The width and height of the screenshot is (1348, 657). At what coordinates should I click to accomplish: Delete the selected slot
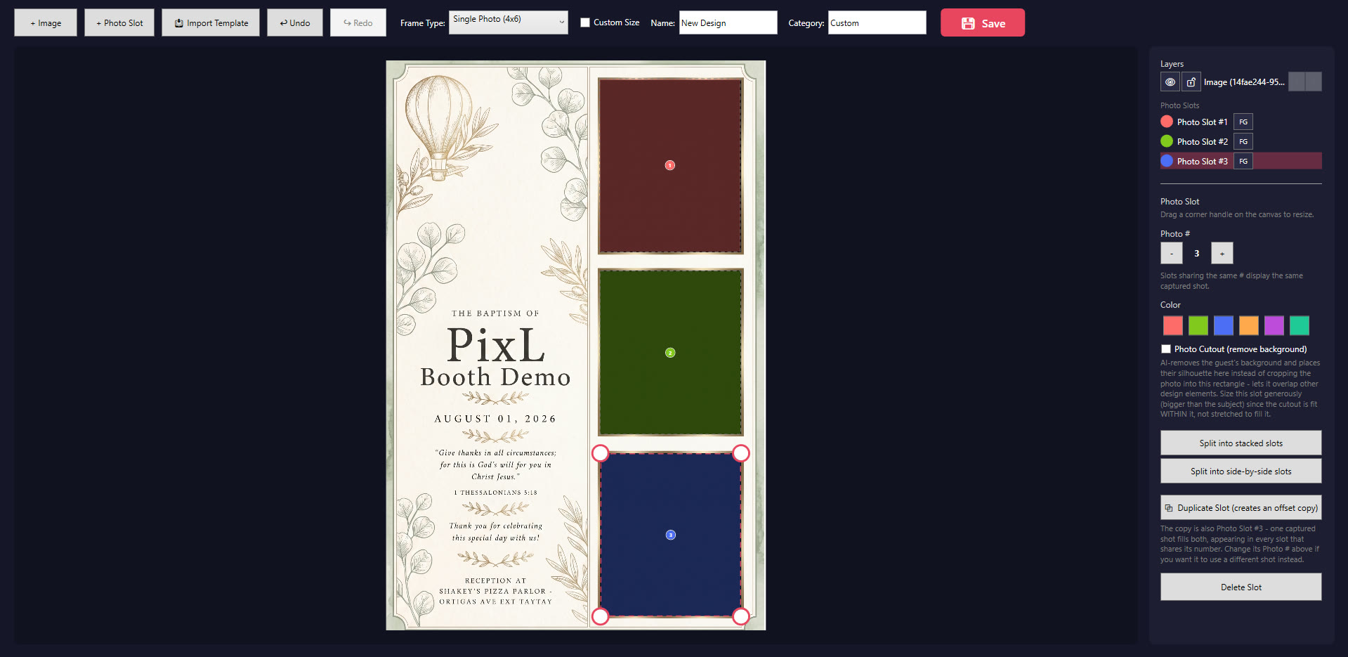[x=1241, y=587]
